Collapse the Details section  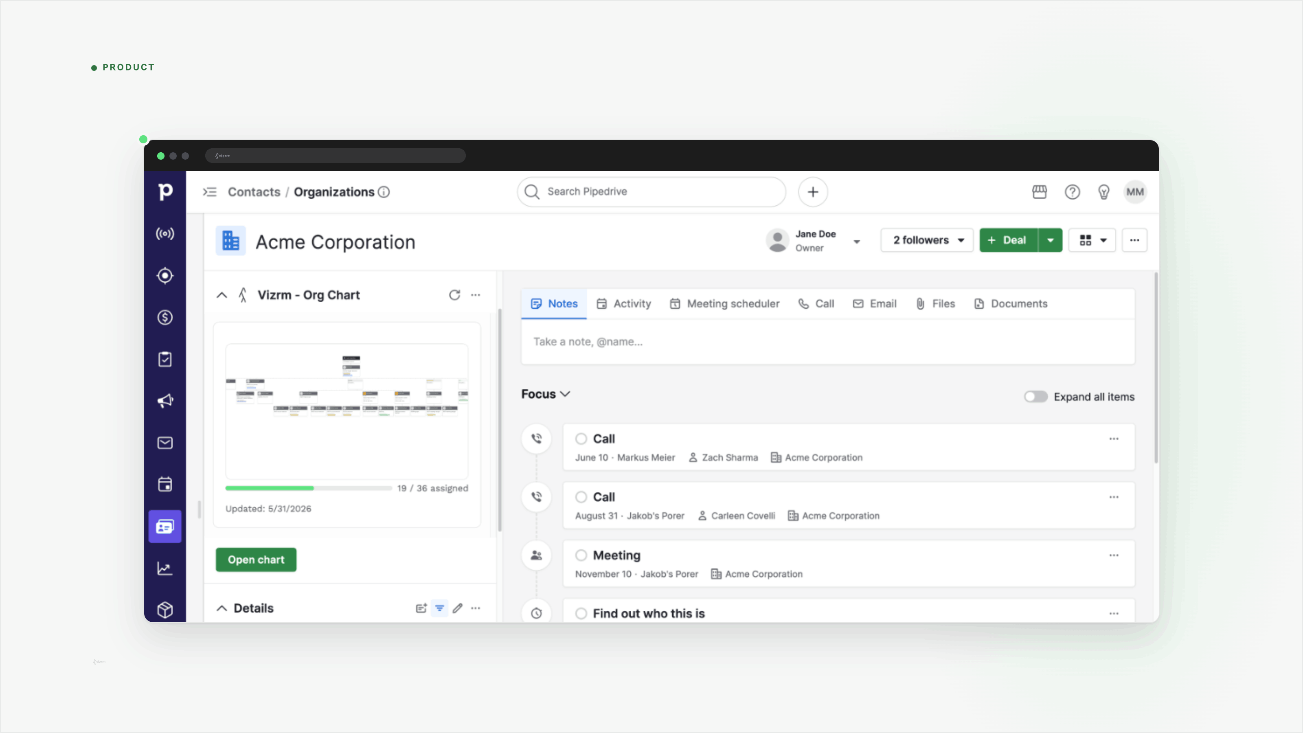click(222, 608)
